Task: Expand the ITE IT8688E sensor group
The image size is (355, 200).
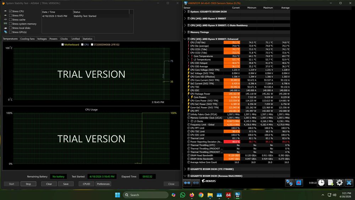Action: click(x=185, y=169)
